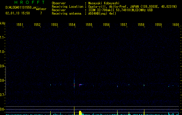Click the 0.9 kHz frequency label
Screen dimensions: 182x115
point(2,66)
